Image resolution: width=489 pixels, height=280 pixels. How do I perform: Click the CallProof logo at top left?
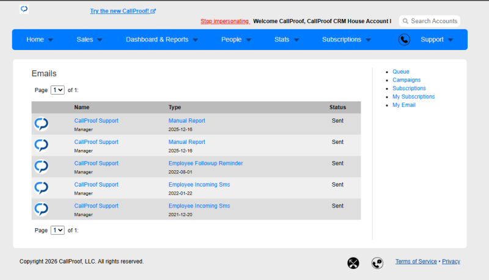coord(24,9)
